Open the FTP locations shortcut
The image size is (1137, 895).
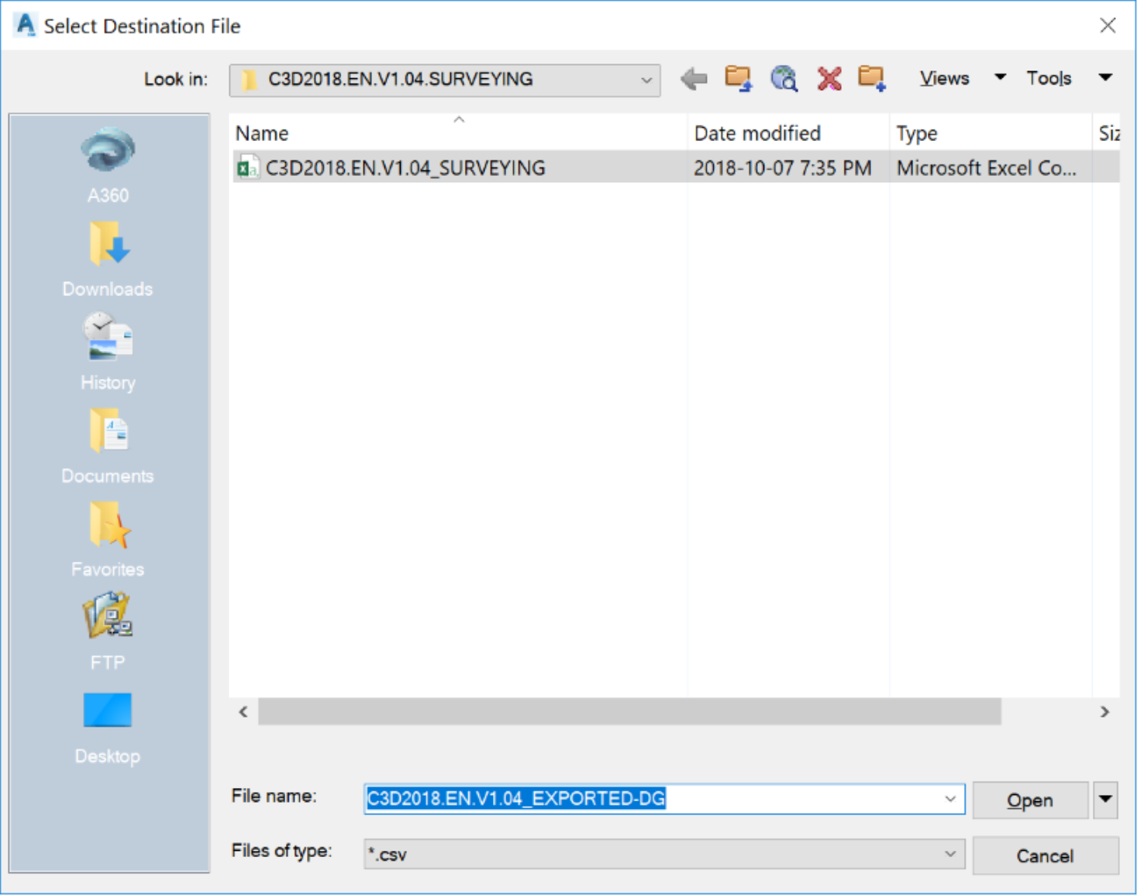(108, 632)
